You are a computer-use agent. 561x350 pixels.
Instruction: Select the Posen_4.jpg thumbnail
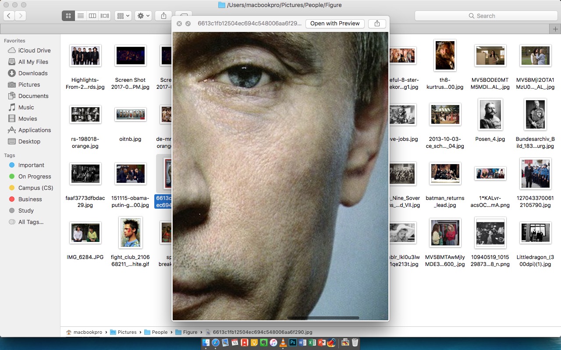coord(490,115)
